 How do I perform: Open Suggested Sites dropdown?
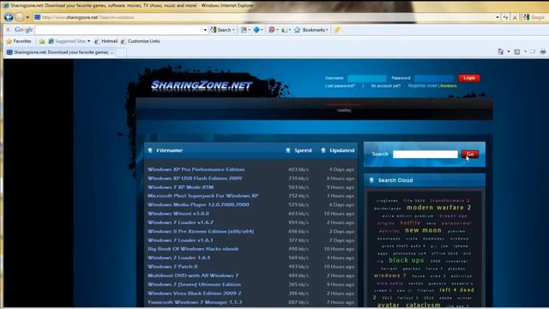(69, 41)
